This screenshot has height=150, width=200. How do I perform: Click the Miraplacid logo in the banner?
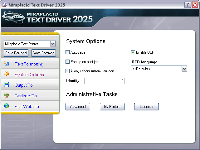pos(13,17)
